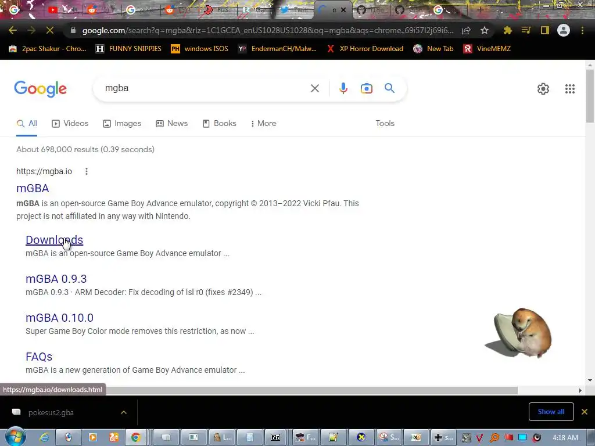The width and height of the screenshot is (595, 446).
Task: Open the media player taskbar icon
Action: pyautogui.click(x=93, y=437)
